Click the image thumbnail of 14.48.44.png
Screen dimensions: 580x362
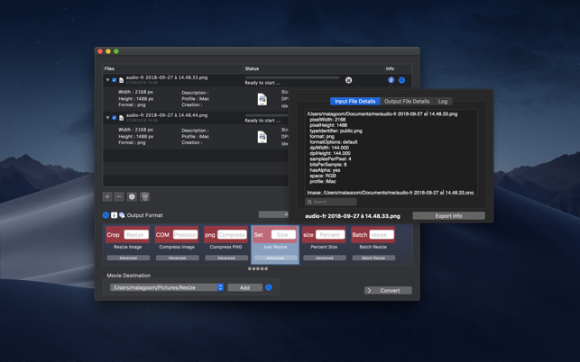coord(262,137)
